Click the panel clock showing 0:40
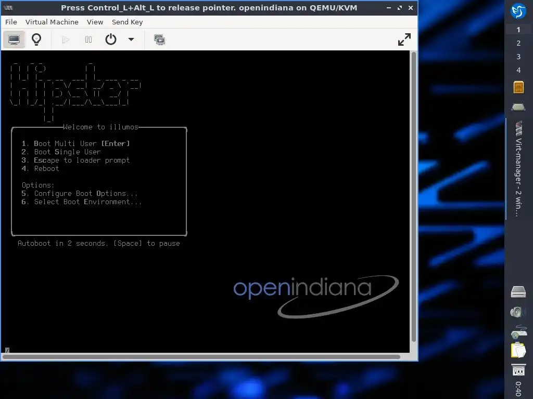533x399 pixels. click(518, 389)
